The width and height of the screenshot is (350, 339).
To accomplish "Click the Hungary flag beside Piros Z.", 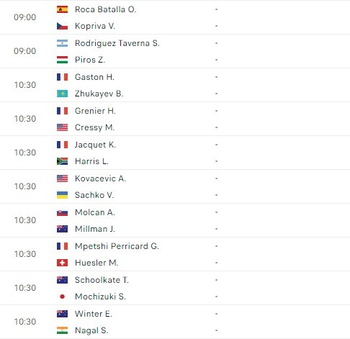I will 62,60.
